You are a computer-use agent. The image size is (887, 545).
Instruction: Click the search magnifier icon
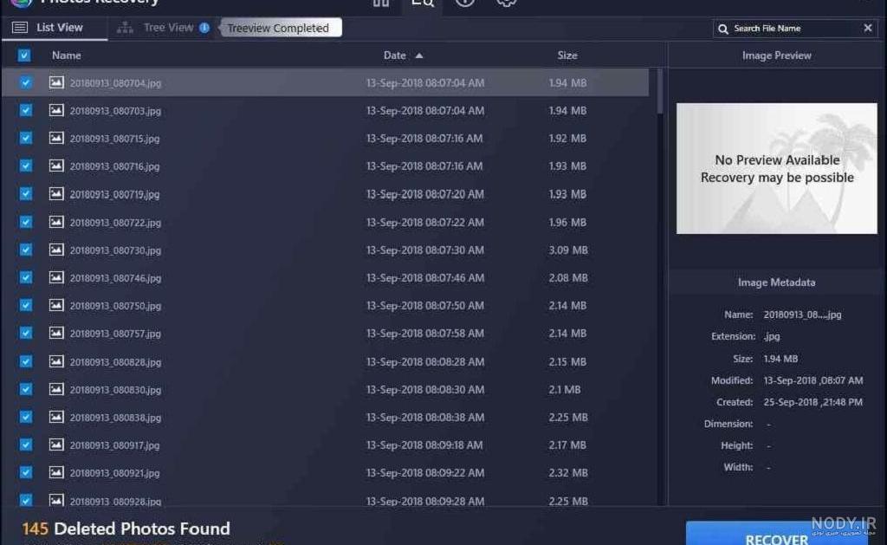point(723,29)
